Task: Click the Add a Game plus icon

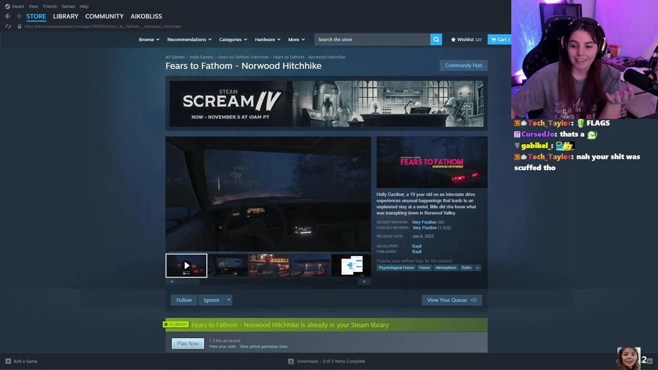Action: 8,361
